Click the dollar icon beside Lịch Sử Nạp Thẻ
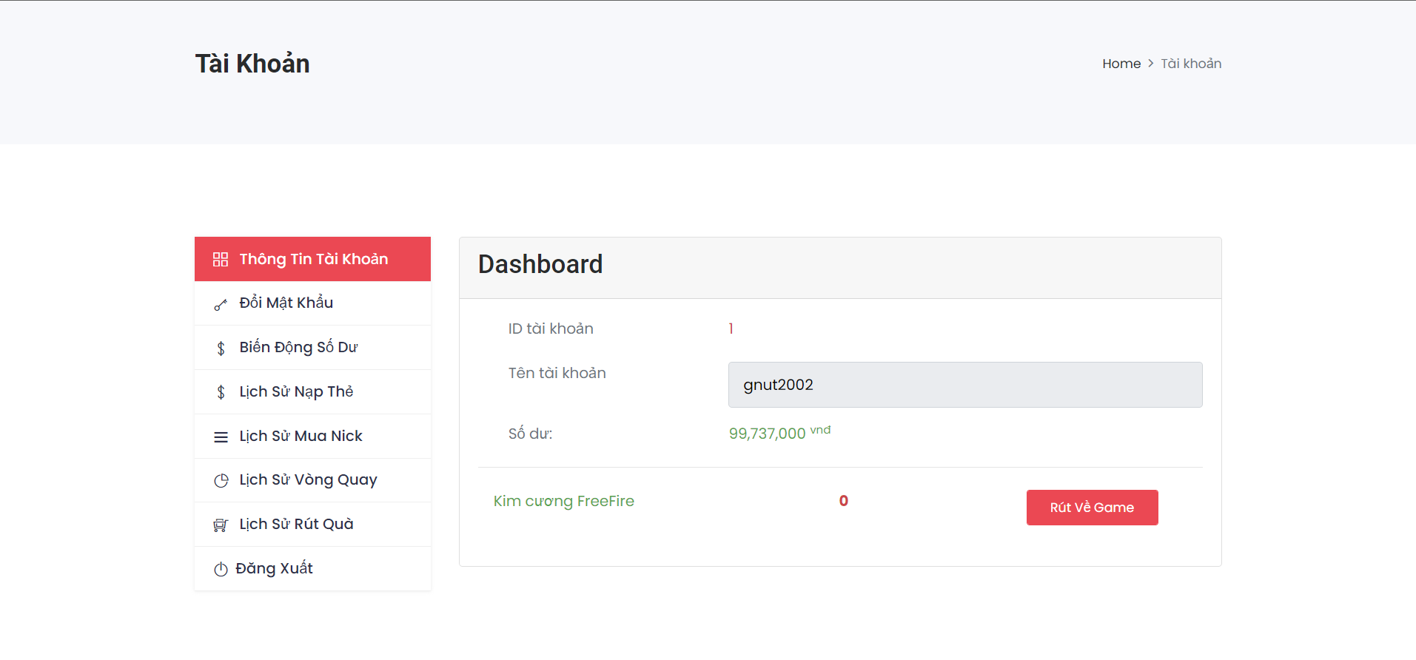This screenshot has height=660, width=1416. pos(221,392)
